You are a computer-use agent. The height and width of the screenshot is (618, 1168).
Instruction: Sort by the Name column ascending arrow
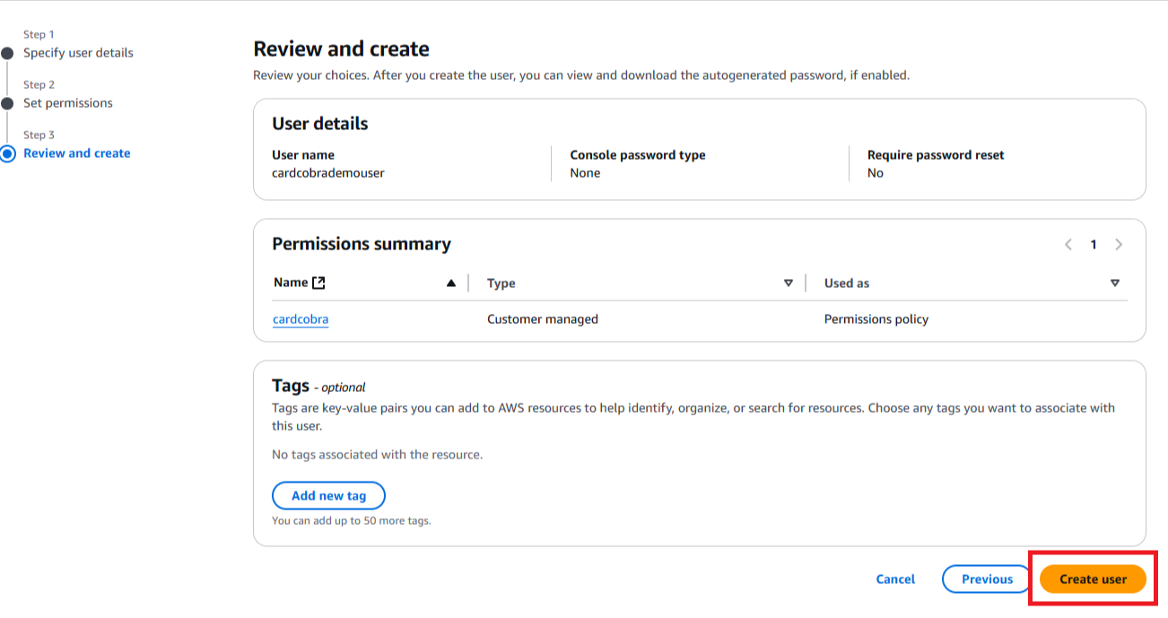pyautogui.click(x=451, y=283)
